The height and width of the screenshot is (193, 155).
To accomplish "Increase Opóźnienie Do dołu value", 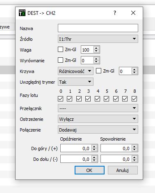I will pos(94,157).
